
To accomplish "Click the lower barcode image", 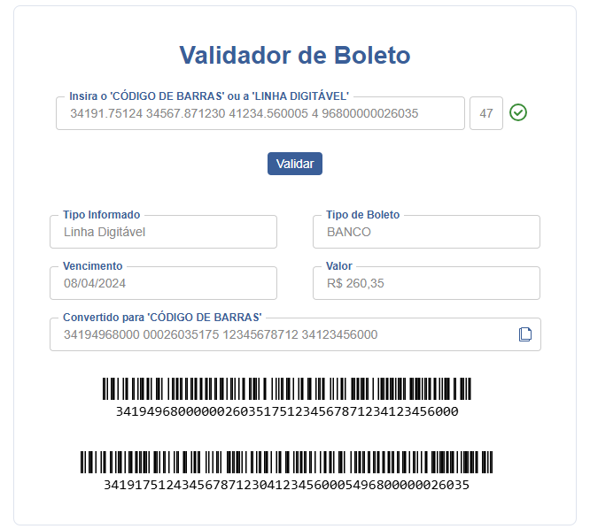I will pyautogui.click(x=286, y=464).
